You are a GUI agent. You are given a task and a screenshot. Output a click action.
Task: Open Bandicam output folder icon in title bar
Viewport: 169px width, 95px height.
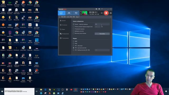96,9
